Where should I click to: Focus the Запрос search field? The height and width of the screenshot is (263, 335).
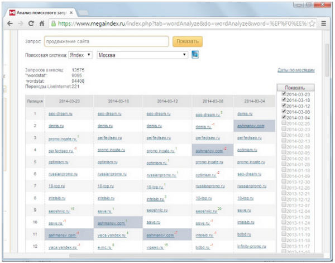(x=107, y=41)
